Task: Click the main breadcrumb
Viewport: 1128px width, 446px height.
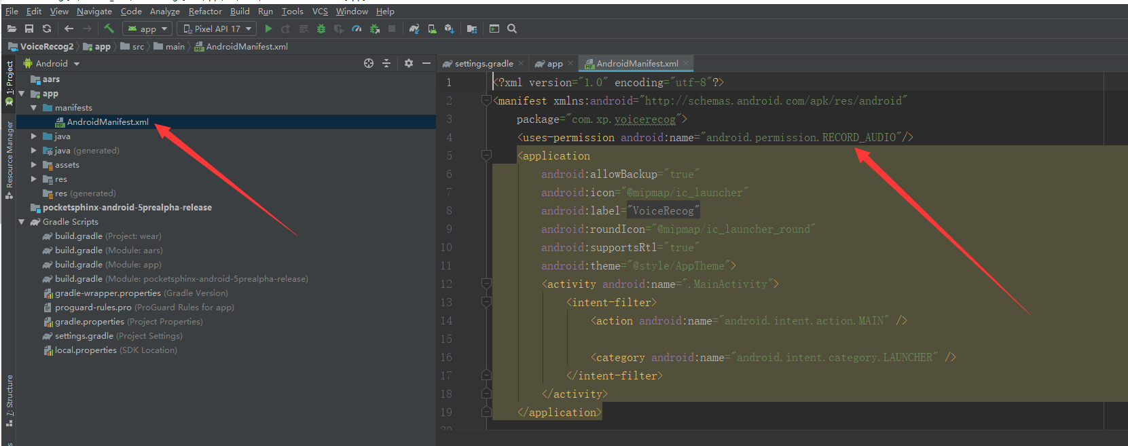Action: [x=169, y=46]
